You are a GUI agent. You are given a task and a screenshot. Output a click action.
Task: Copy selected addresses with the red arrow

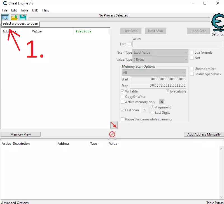(x=114, y=125)
